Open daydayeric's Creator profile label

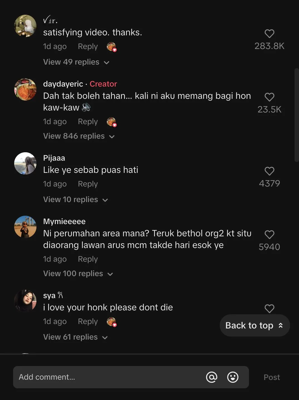(x=103, y=84)
